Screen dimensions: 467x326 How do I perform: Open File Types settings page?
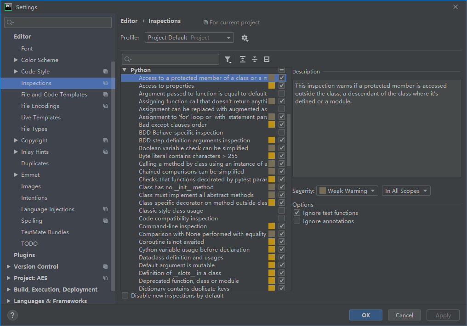click(34, 129)
